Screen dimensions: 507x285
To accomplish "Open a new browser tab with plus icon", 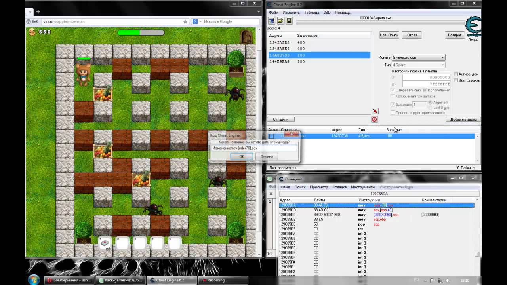I will pyautogui.click(x=38, y=12).
